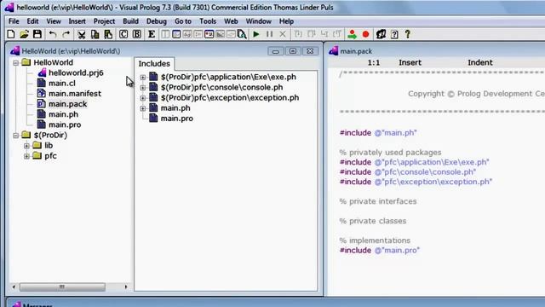Click the pfc folder label
The height and width of the screenshot is (307, 545).
[x=50, y=156]
